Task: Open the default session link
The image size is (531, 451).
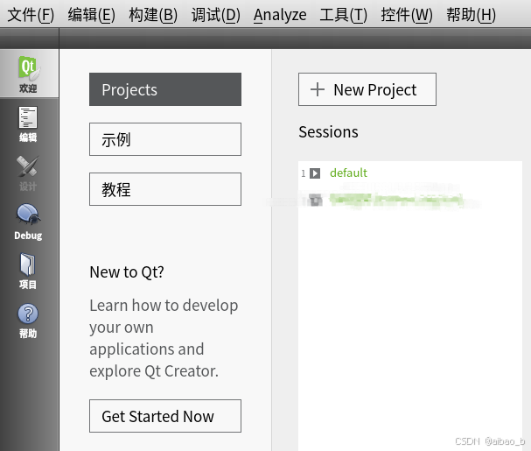Action: pyautogui.click(x=348, y=173)
